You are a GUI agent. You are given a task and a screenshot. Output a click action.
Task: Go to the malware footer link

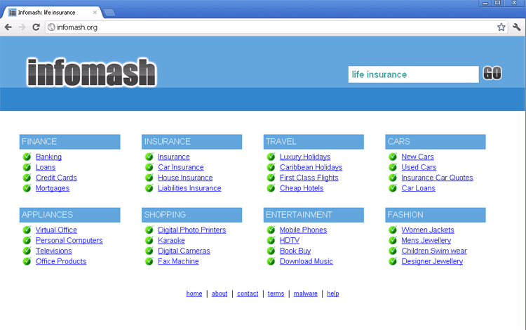305,293
